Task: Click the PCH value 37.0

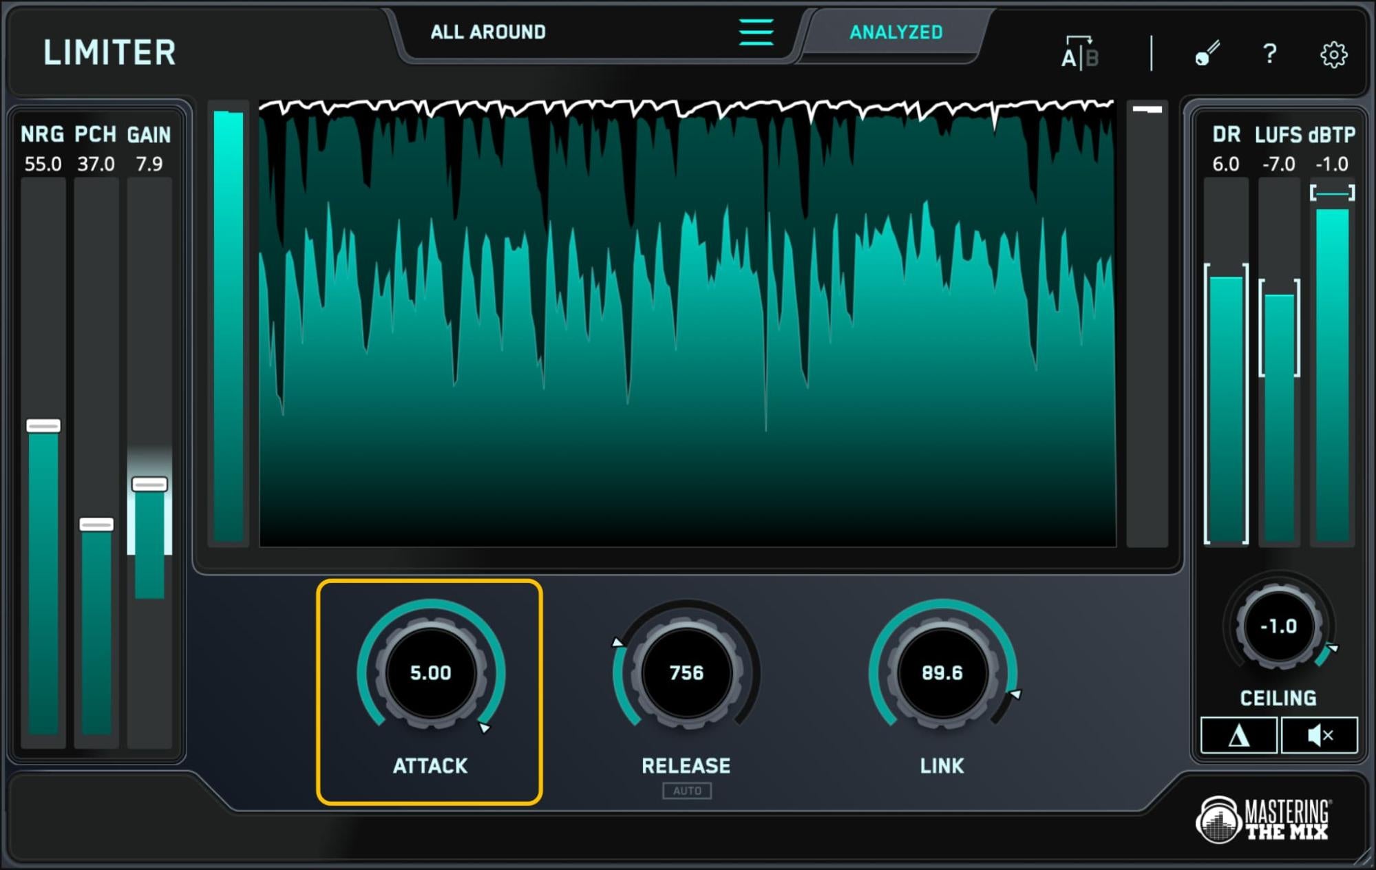Action: click(x=96, y=164)
